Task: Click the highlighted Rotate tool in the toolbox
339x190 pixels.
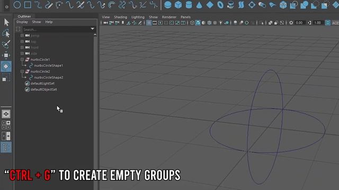Action: coord(6,66)
